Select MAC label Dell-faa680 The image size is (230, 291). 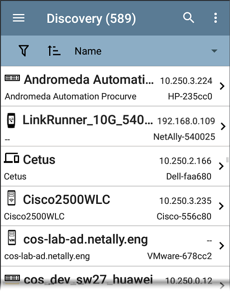click(x=189, y=176)
